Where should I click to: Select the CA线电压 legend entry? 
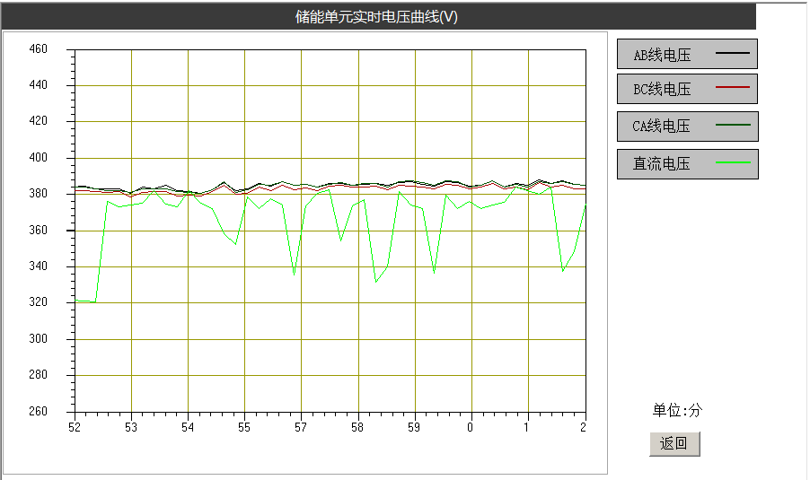[687, 127]
